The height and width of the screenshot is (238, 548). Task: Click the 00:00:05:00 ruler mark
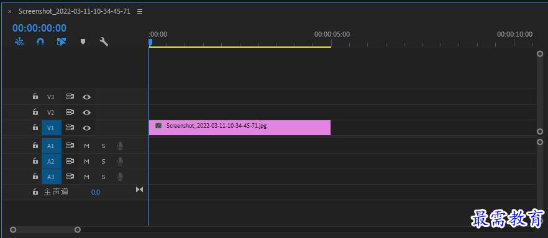click(332, 34)
